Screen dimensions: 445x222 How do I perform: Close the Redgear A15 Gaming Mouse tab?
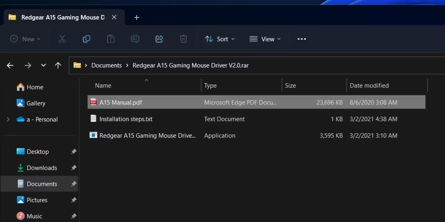(114, 17)
